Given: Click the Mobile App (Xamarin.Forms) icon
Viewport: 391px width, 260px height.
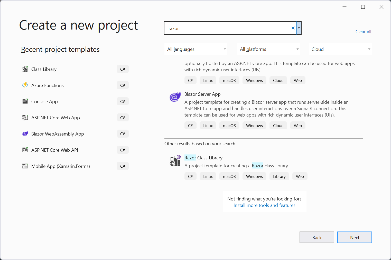Looking at the screenshot, I should (25, 166).
